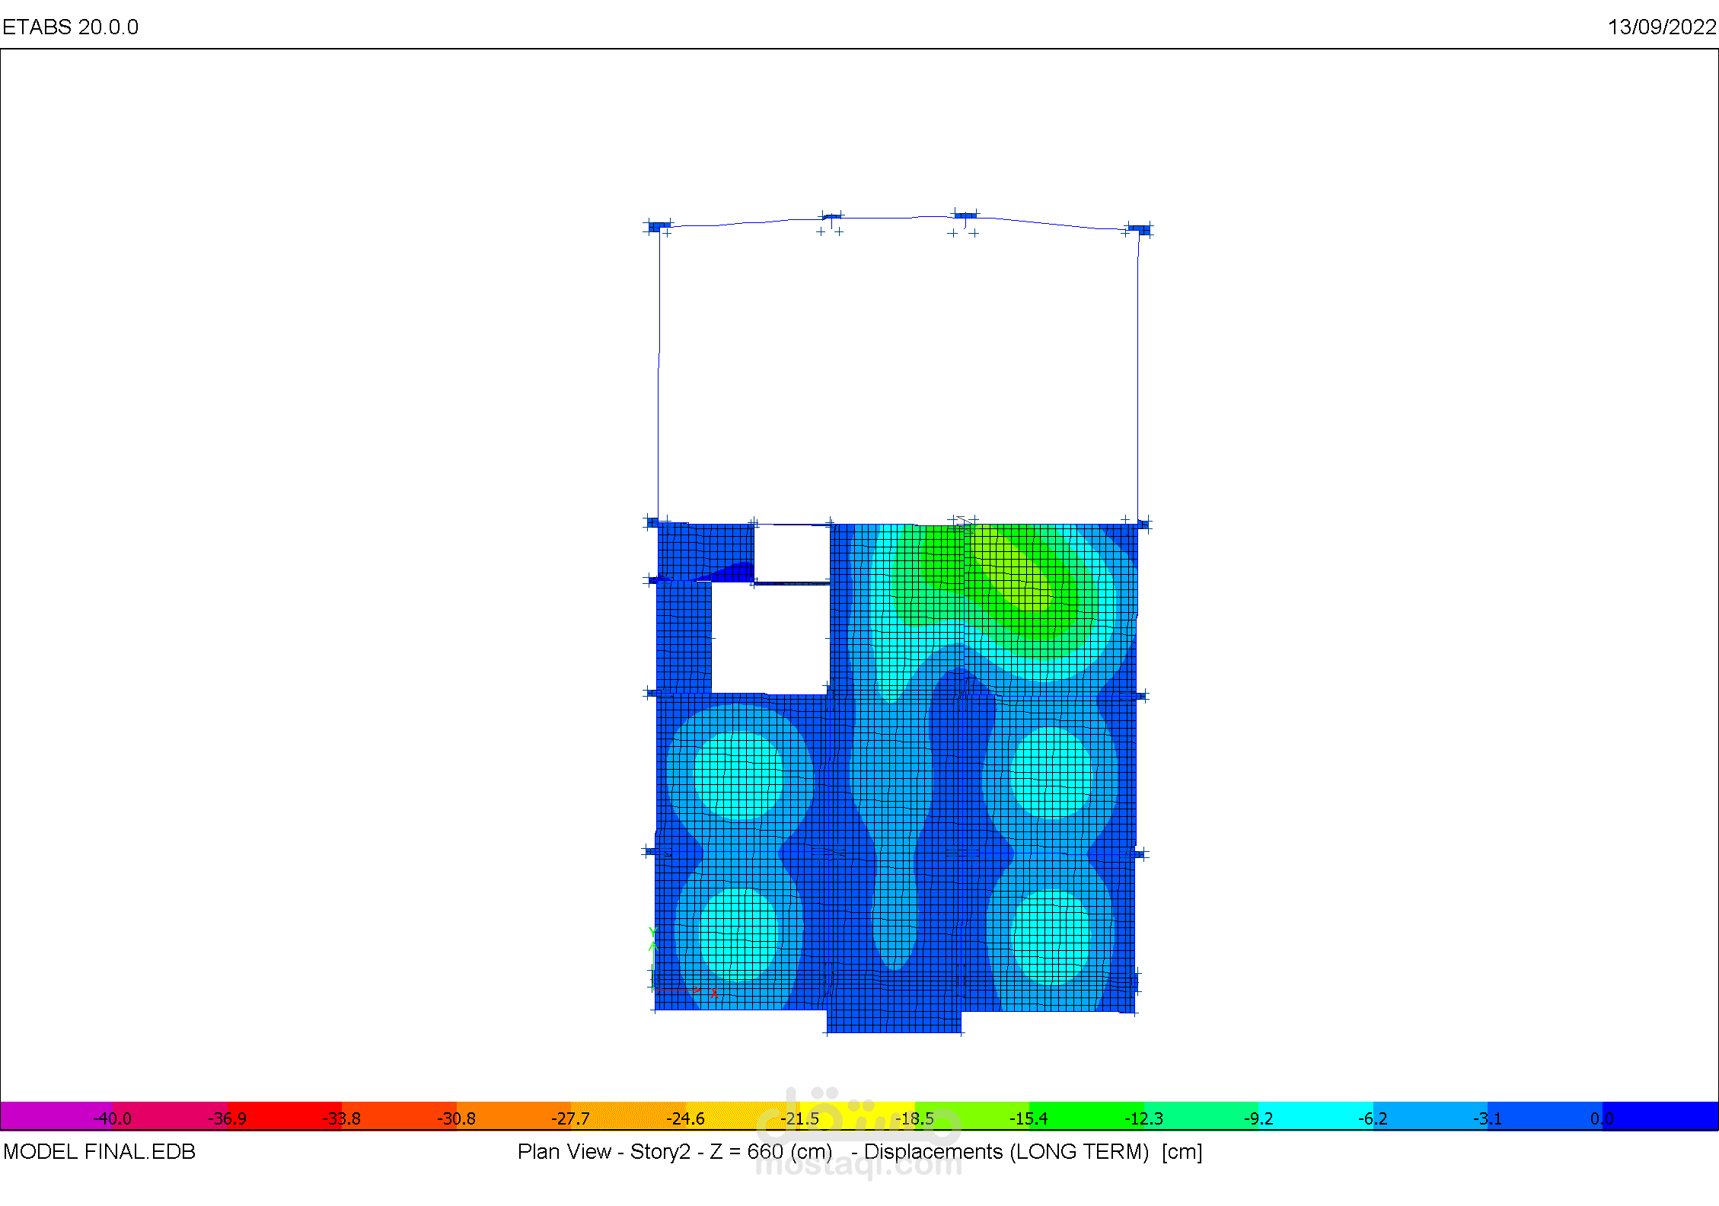The image size is (1719, 1206).
Task: Click the ETABS 20.0.0 header text
Action: [70, 27]
